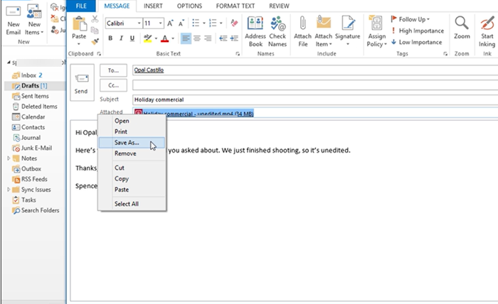Image resolution: width=498 pixels, height=304 pixels.
Task: Open the font color picker arrow
Action: (173, 38)
